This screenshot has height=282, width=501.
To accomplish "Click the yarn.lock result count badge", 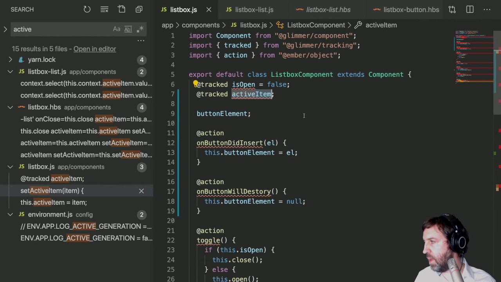I will pyautogui.click(x=141, y=60).
